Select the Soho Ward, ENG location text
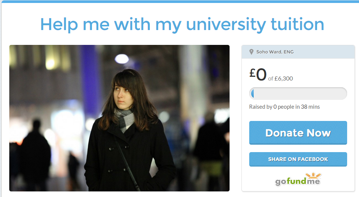359x197 pixels. tap(275, 52)
